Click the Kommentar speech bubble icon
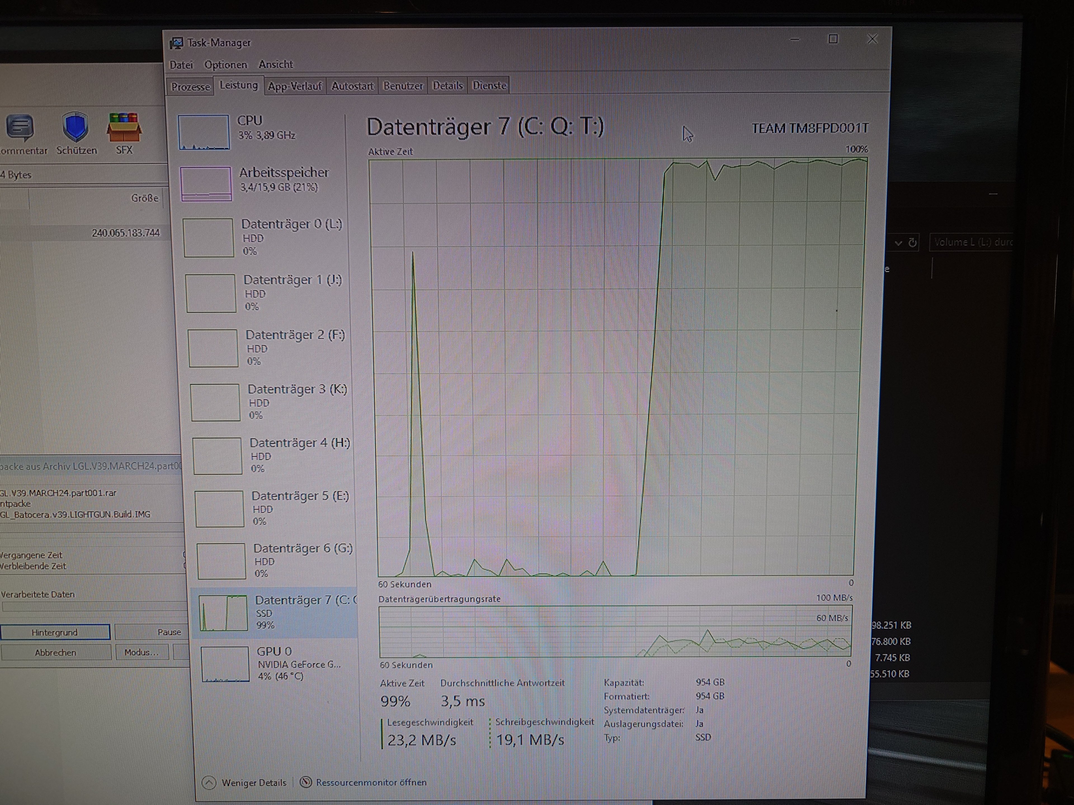Image resolution: width=1074 pixels, height=805 pixels. point(20,128)
